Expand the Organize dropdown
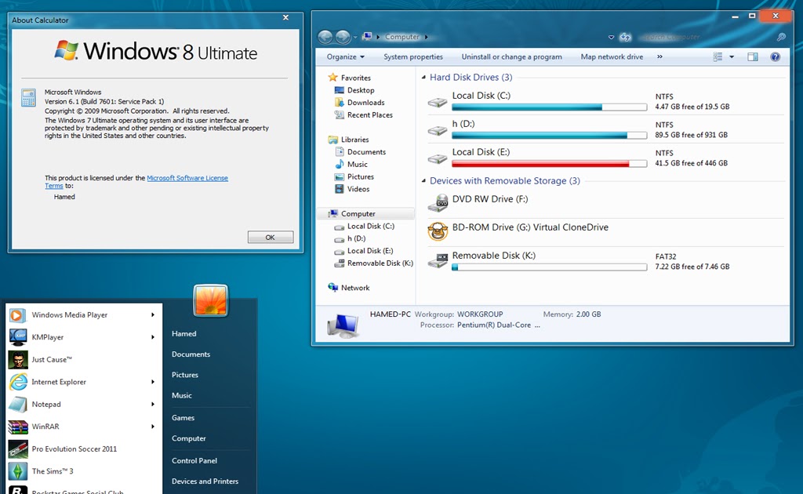Image resolution: width=803 pixels, height=494 pixels. tap(345, 56)
